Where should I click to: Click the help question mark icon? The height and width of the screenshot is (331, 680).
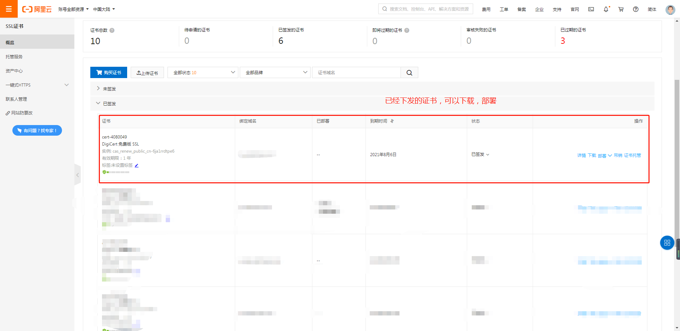(x=636, y=9)
